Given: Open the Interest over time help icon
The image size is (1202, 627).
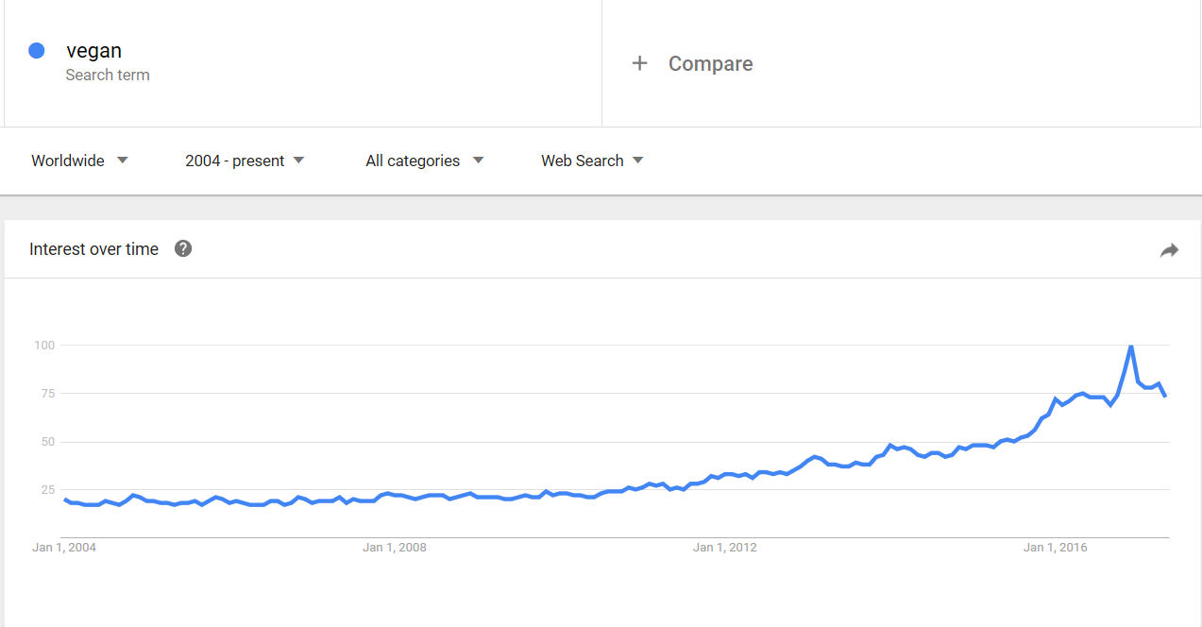Looking at the screenshot, I should (183, 248).
